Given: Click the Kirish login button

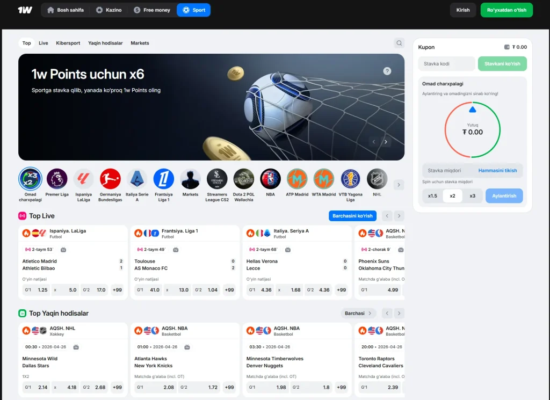Looking at the screenshot, I should (x=462, y=10).
